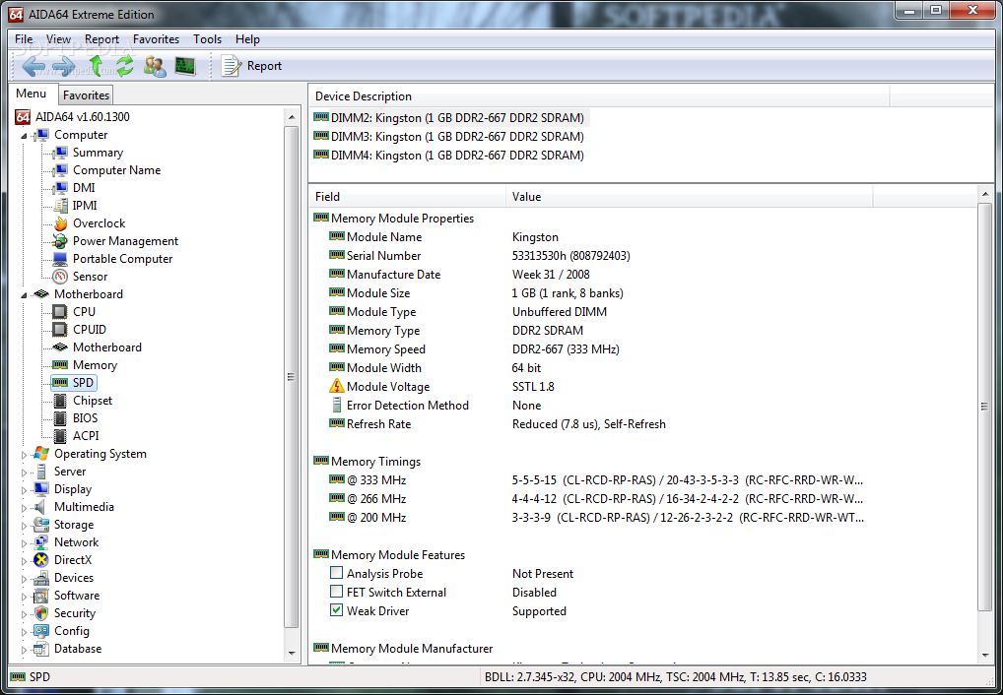Click the Back arrow toolbar icon

pyautogui.click(x=33, y=66)
